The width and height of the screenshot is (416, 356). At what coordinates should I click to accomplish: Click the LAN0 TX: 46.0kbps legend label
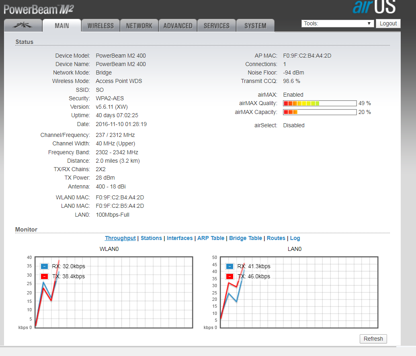pos(254,277)
